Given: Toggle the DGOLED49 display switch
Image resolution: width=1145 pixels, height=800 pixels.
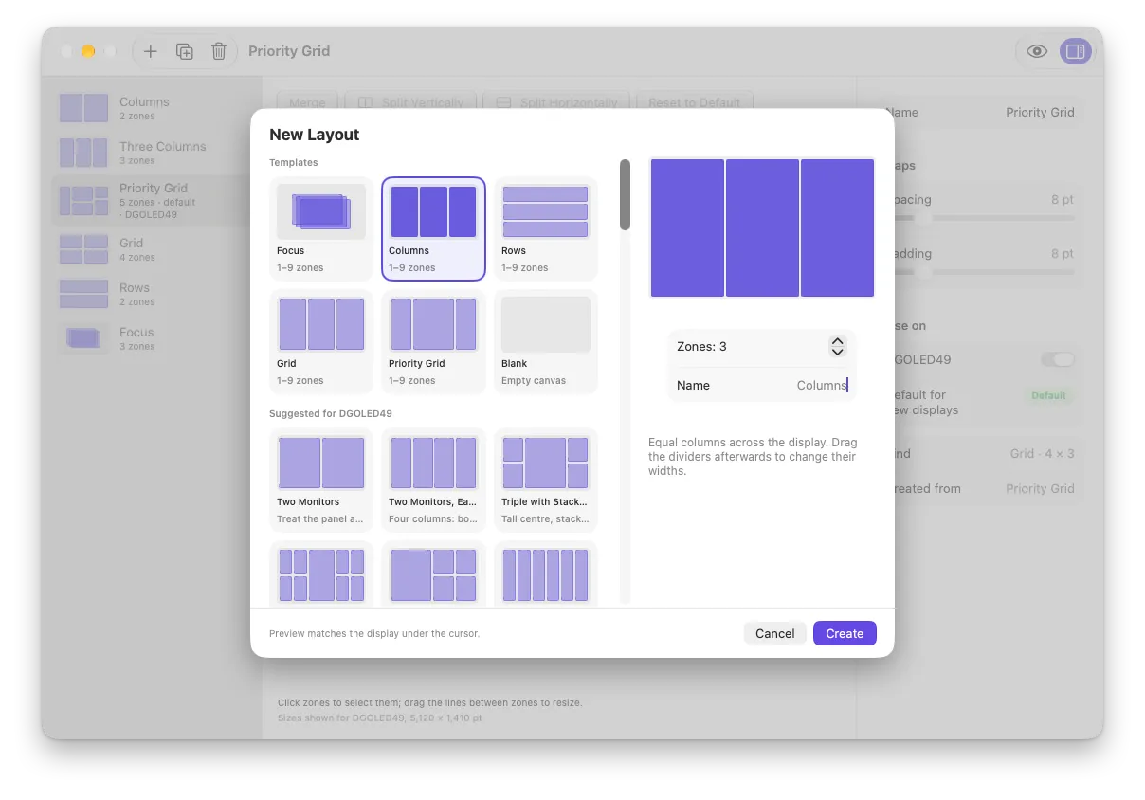Looking at the screenshot, I should pos(1058,359).
